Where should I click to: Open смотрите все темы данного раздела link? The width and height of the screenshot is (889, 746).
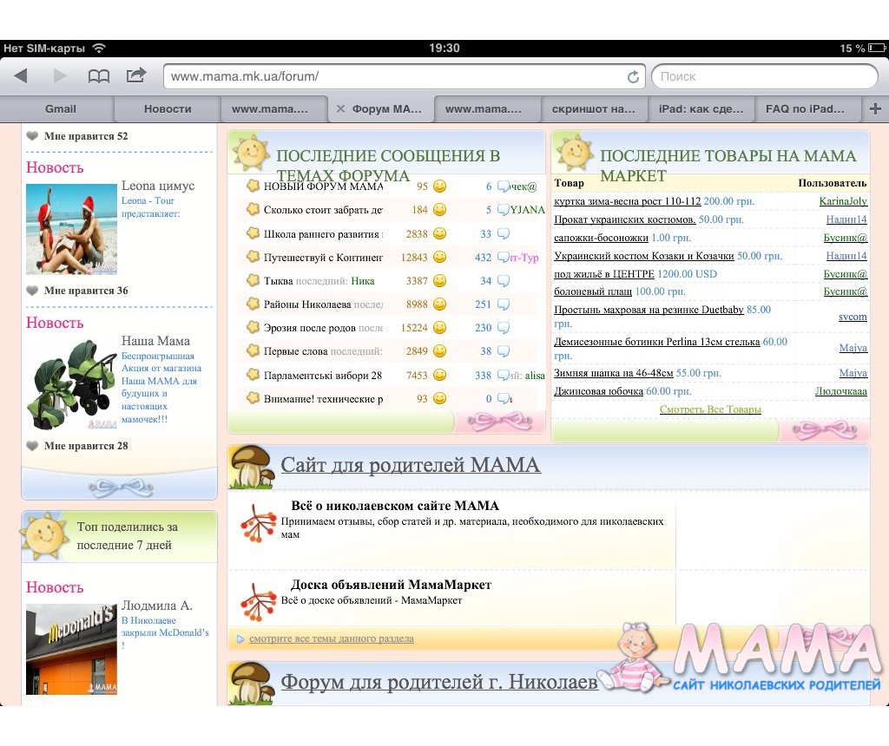coord(331,638)
